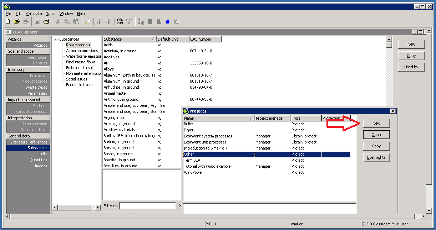
Task: Select the radio button beside Filter on
Action: pyautogui.click(x=180, y=206)
